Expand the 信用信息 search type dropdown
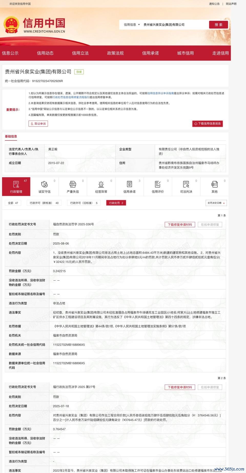 point(132,25)
